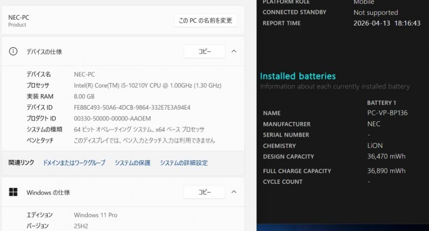Select the 64 ビット system type value
The width and height of the screenshot is (429, 231).
click(139, 129)
